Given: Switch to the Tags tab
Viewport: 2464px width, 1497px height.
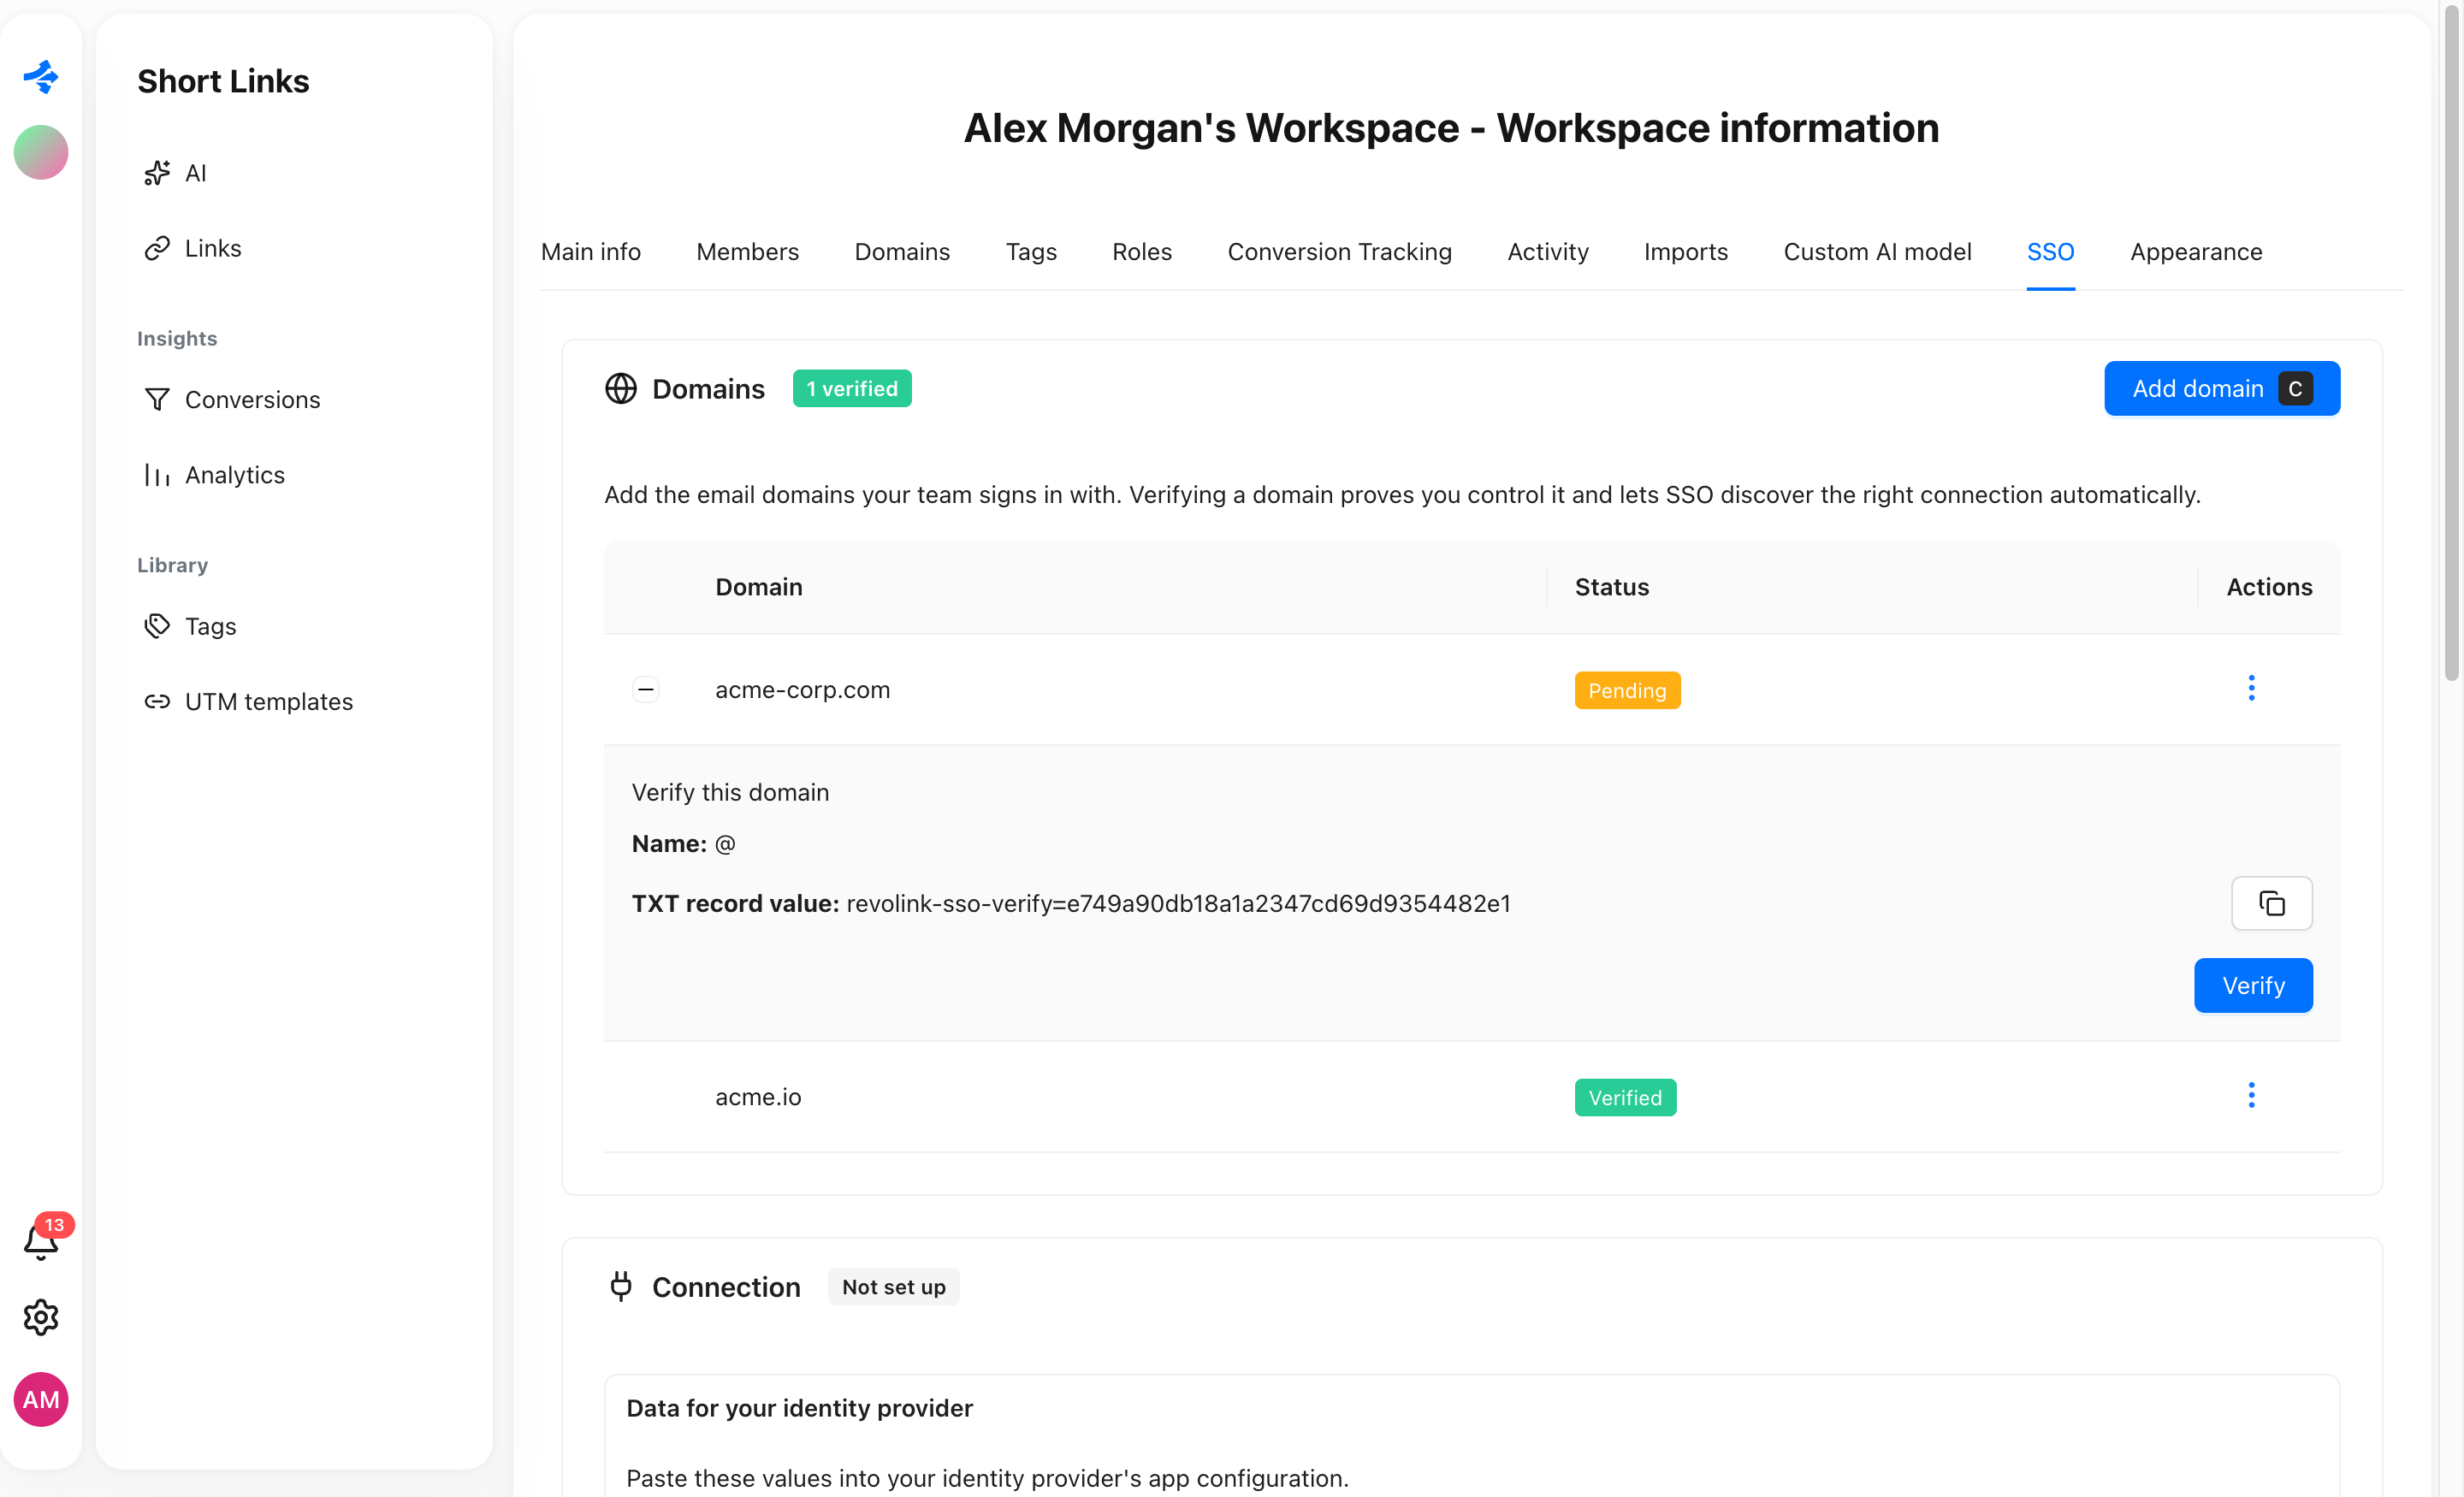Looking at the screenshot, I should click(x=1031, y=252).
